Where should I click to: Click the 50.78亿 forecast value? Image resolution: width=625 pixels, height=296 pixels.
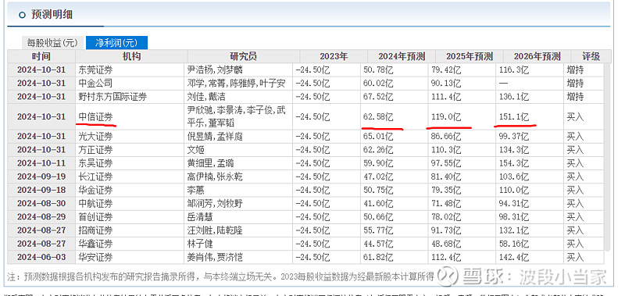pyautogui.click(x=378, y=70)
